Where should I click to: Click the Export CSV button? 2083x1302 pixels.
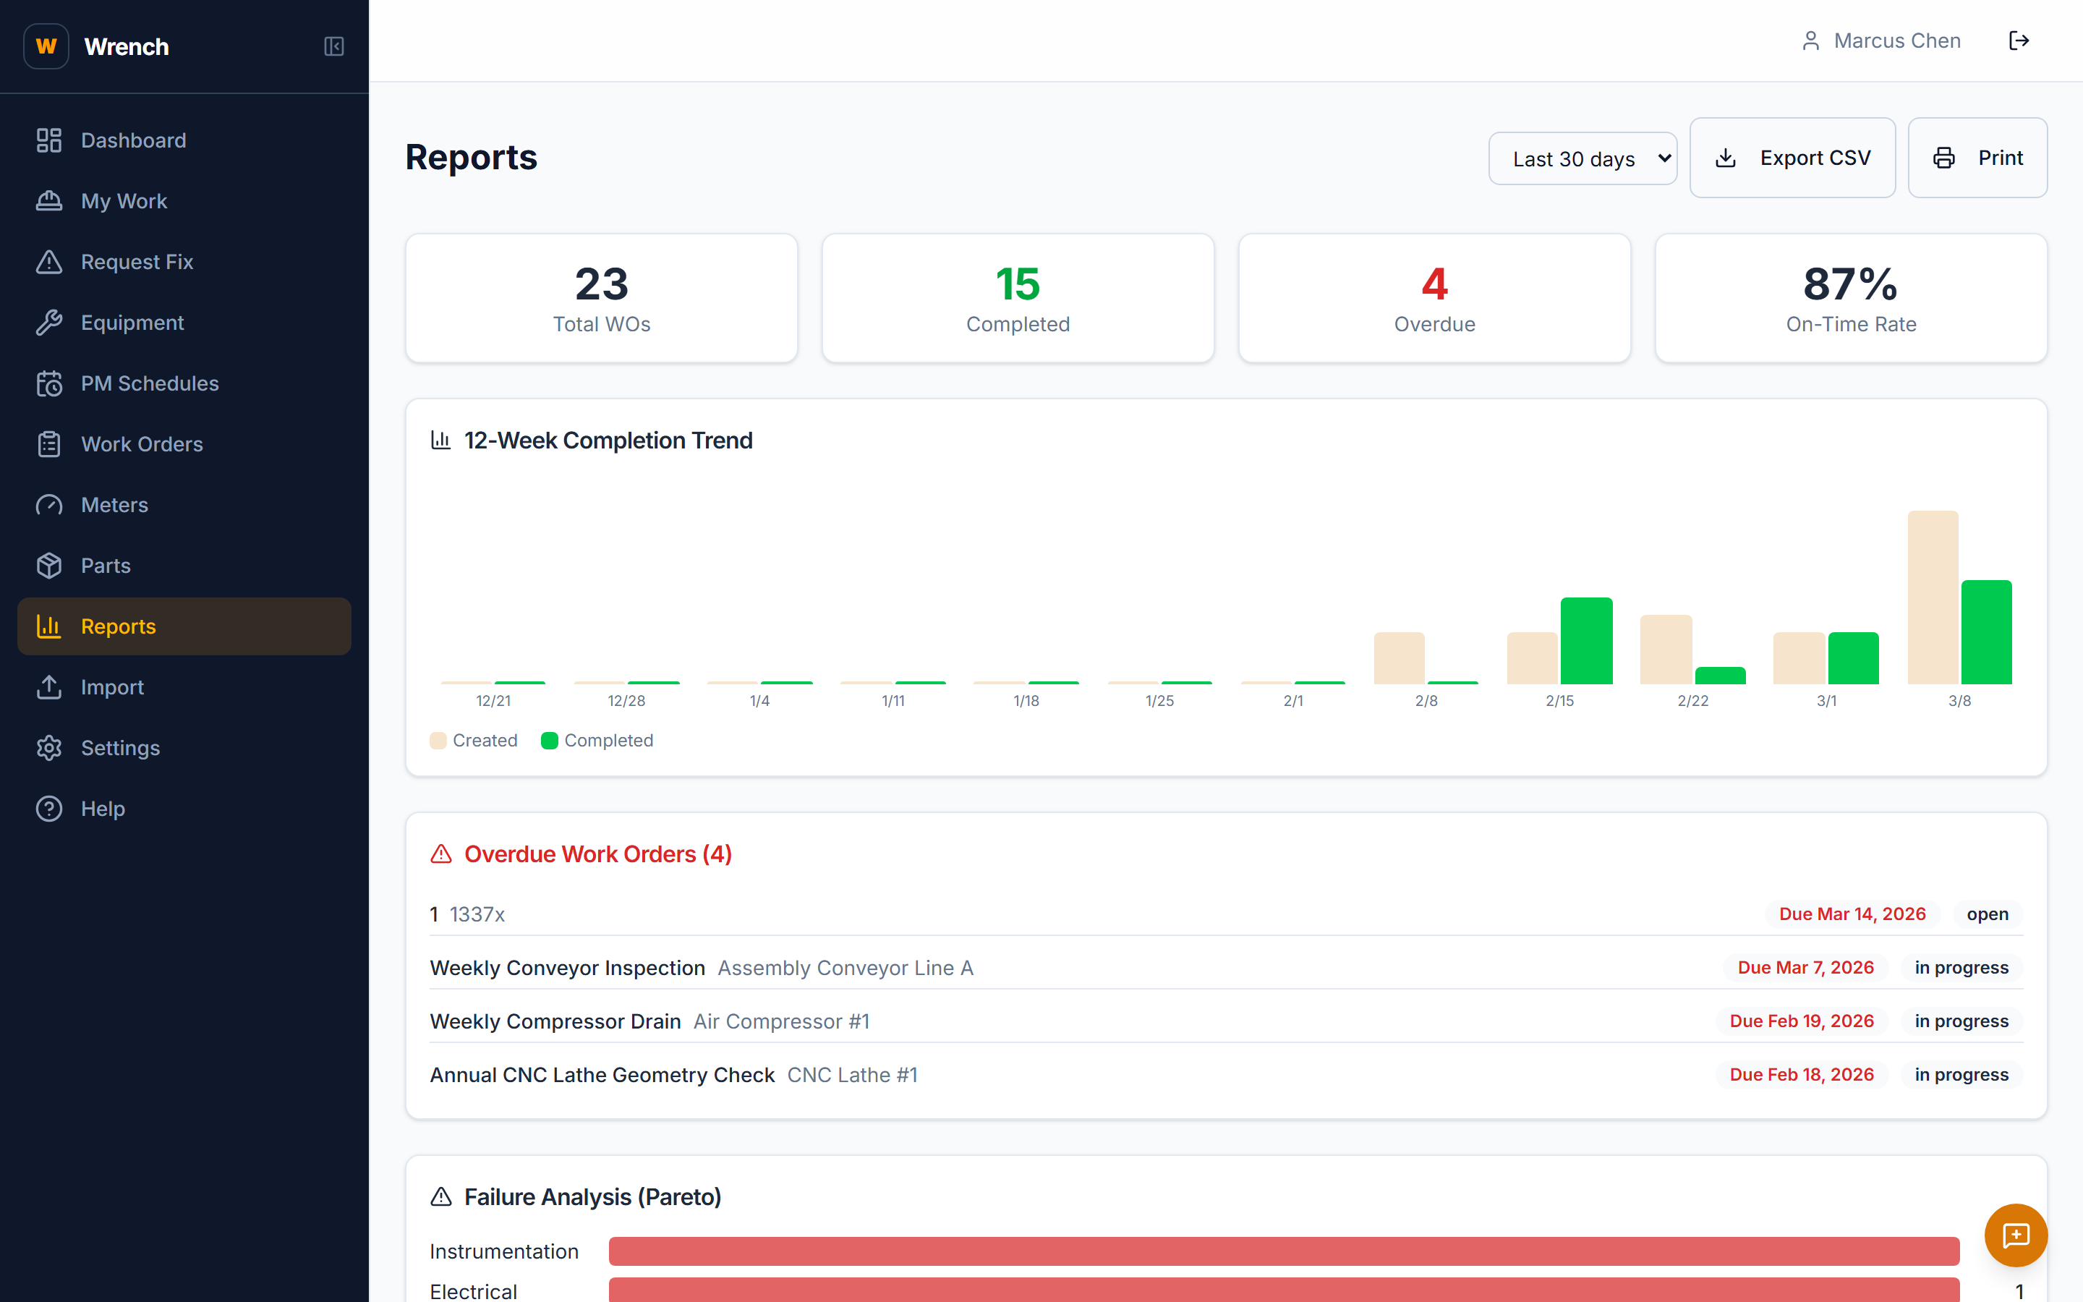[1792, 158]
